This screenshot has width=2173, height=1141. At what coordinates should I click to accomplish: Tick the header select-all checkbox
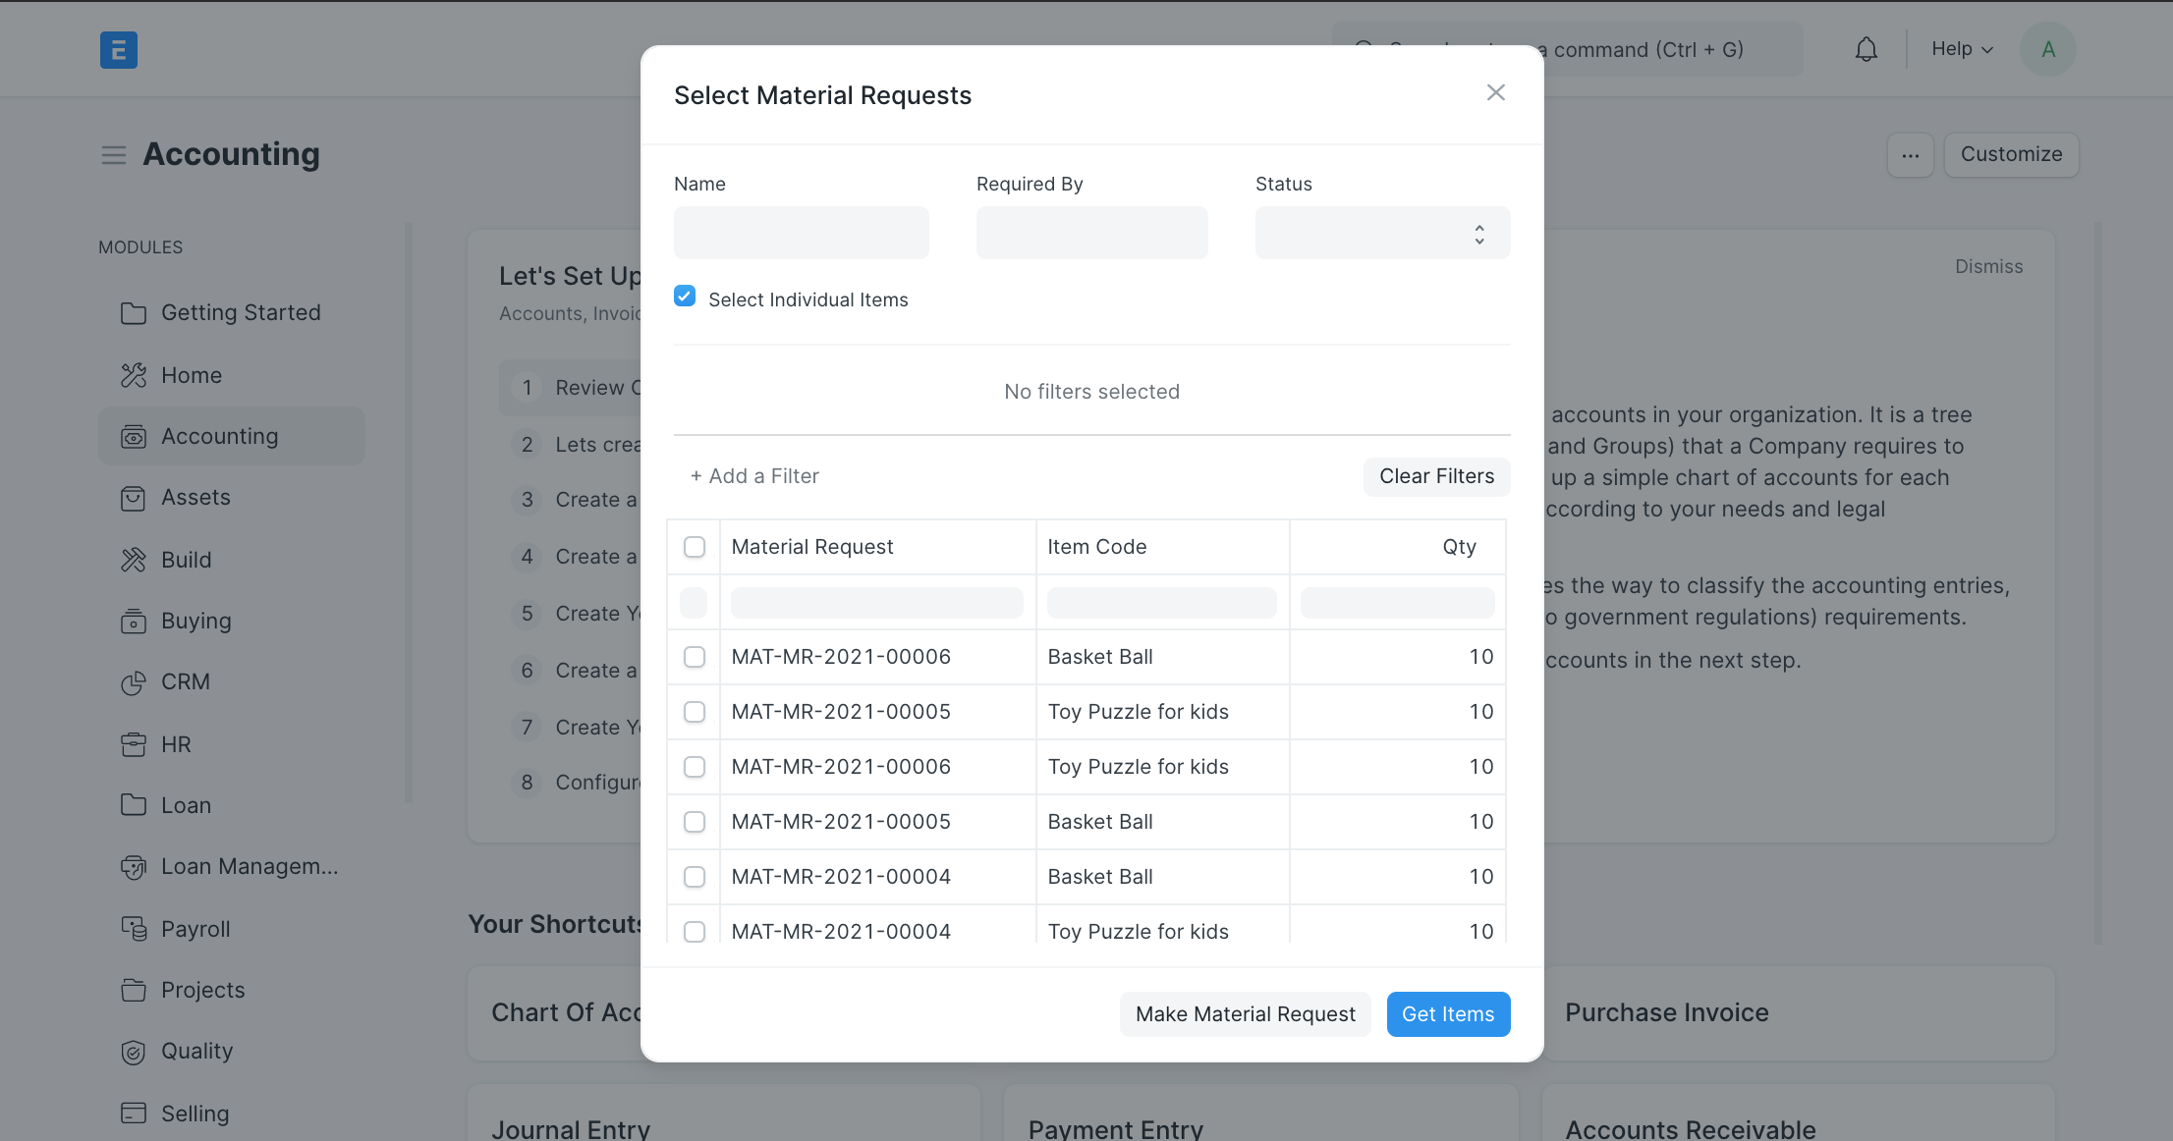pos(695,547)
